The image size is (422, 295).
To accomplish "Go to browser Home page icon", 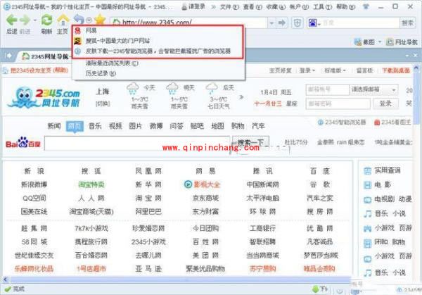I will click(63, 19).
